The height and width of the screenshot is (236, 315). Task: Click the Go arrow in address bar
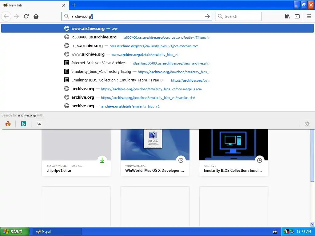coord(207,16)
